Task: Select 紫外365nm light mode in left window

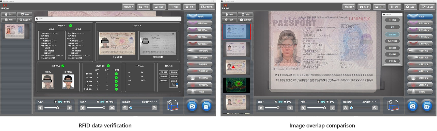Action: pyautogui.click(x=200, y=30)
